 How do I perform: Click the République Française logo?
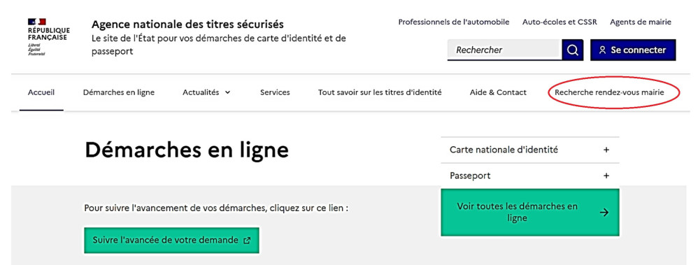(x=48, y=37)
